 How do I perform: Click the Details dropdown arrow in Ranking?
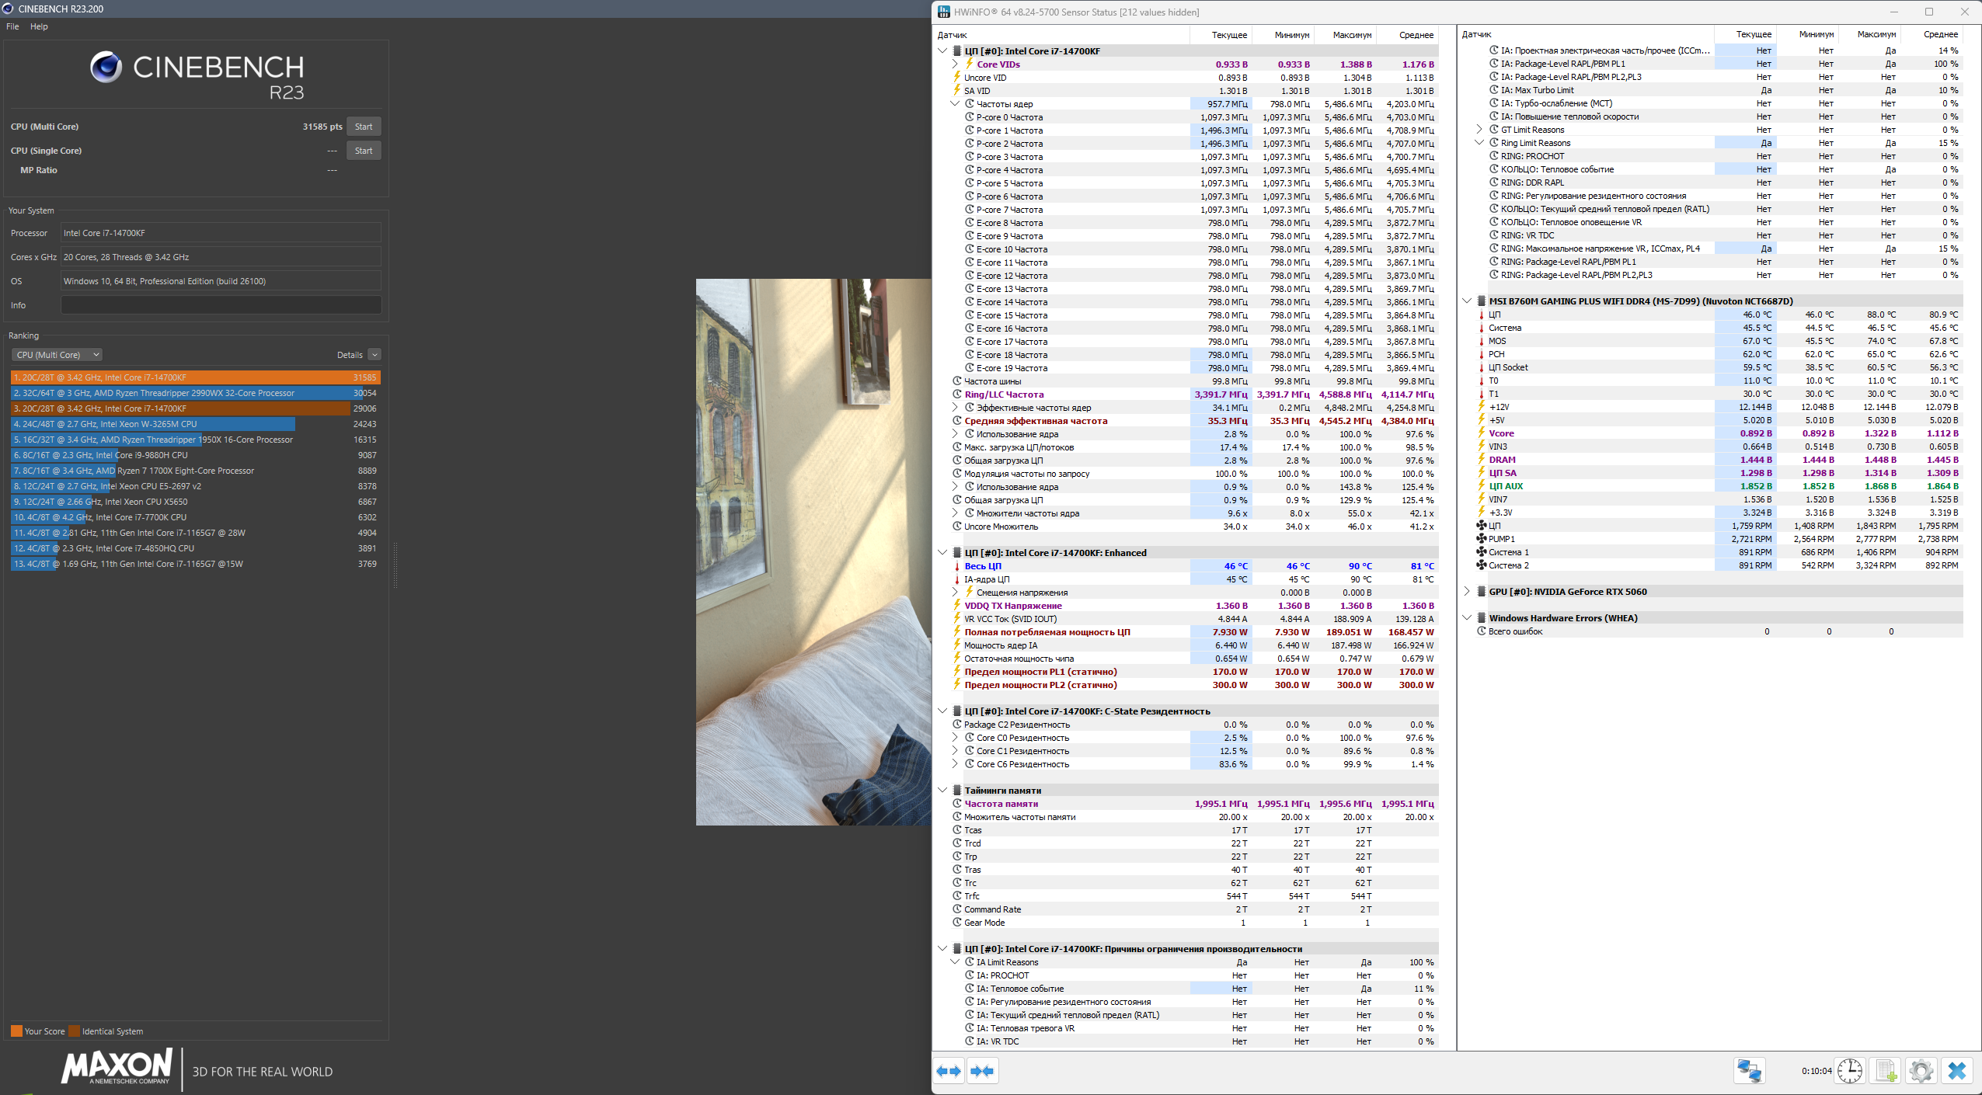pos(374,355)
